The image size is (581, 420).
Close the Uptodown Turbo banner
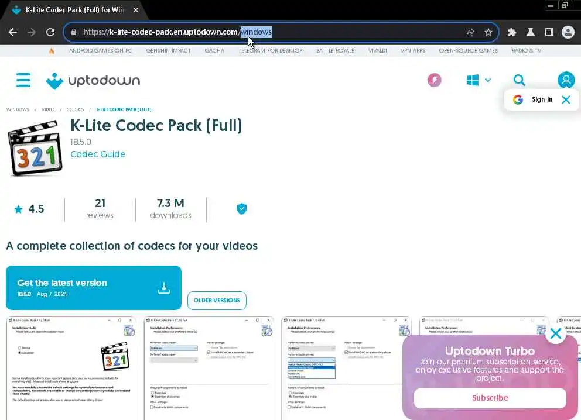(555, 334)
